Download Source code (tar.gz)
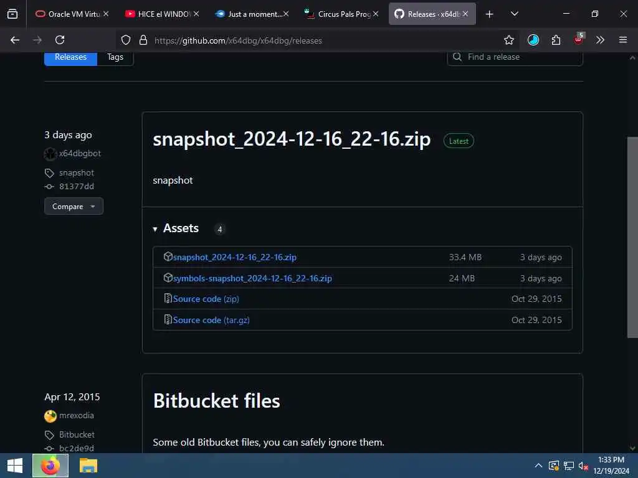The height and width of the screenshot is (478, 638). pyautogui.click(x=211, y=320)
